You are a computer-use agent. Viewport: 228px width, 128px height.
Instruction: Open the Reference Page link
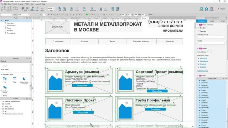point(203,71)
